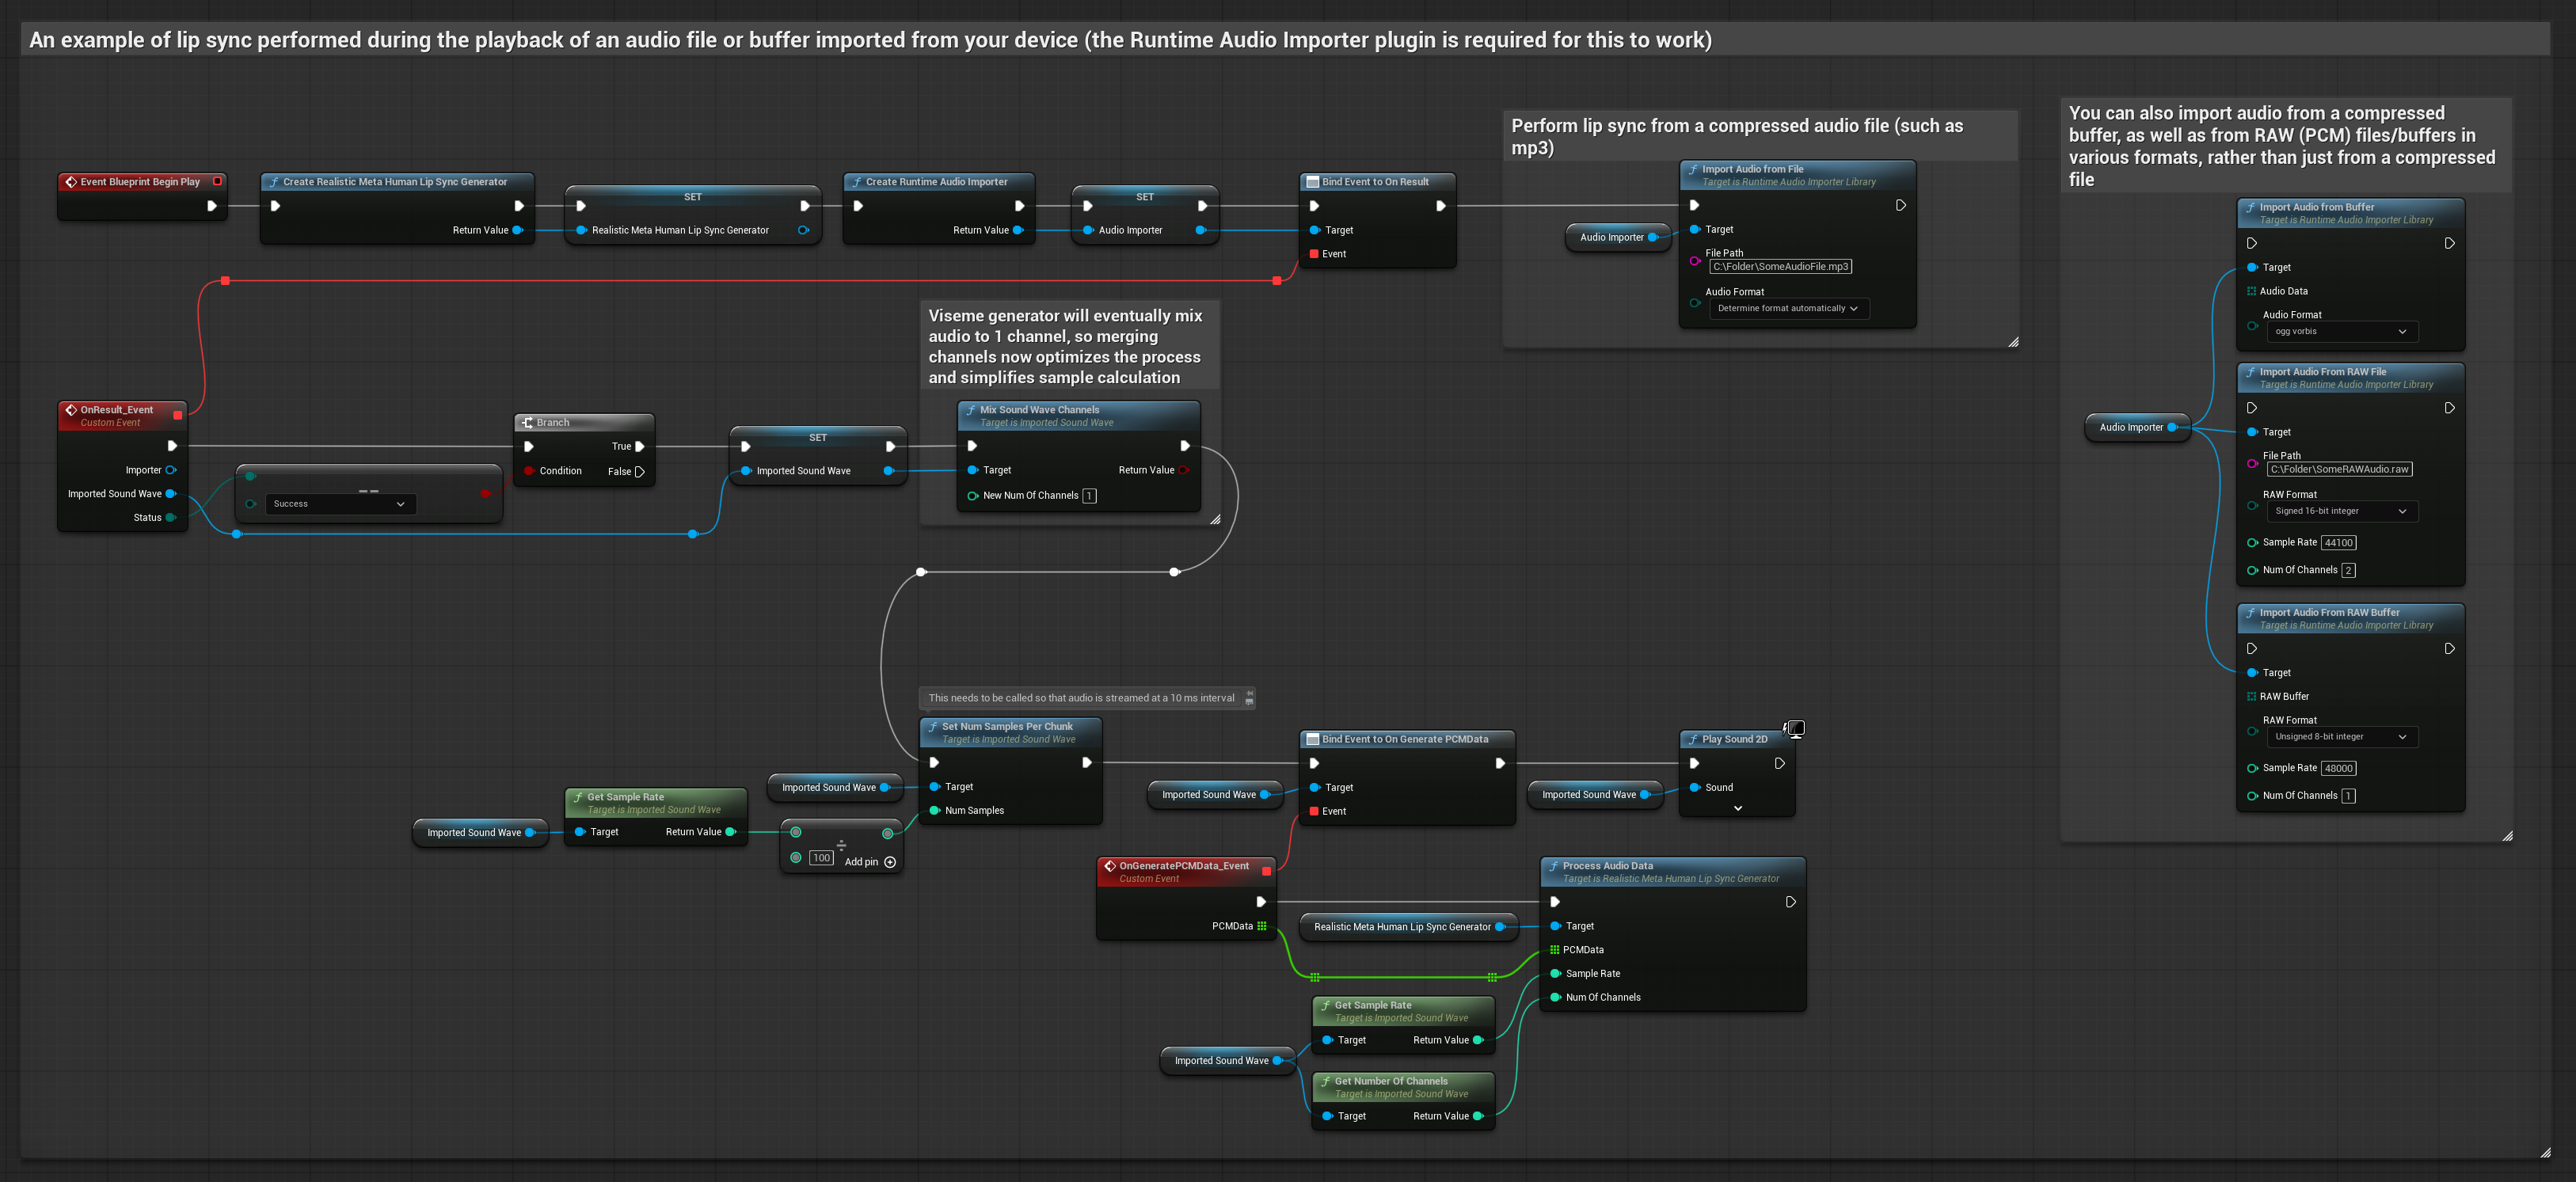Click the Event Blueprint Begin Play exec output pin

[x=212, y=206]
